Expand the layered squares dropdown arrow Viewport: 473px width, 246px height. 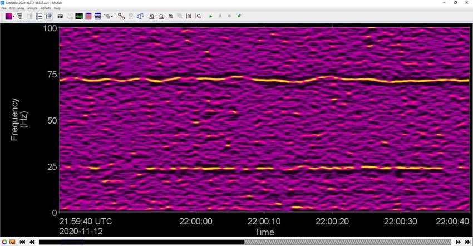coord(112,16)
